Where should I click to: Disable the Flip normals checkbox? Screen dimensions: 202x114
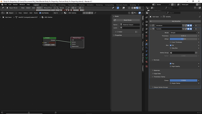pos(171,63)
